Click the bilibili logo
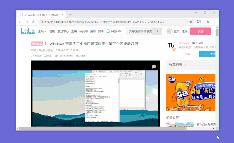 [x=28, y=31]
